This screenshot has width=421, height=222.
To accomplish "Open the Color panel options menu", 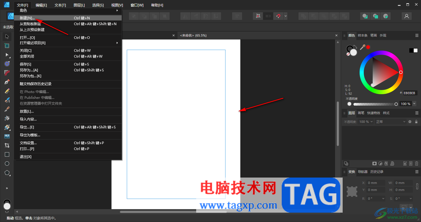I will 417,35.
